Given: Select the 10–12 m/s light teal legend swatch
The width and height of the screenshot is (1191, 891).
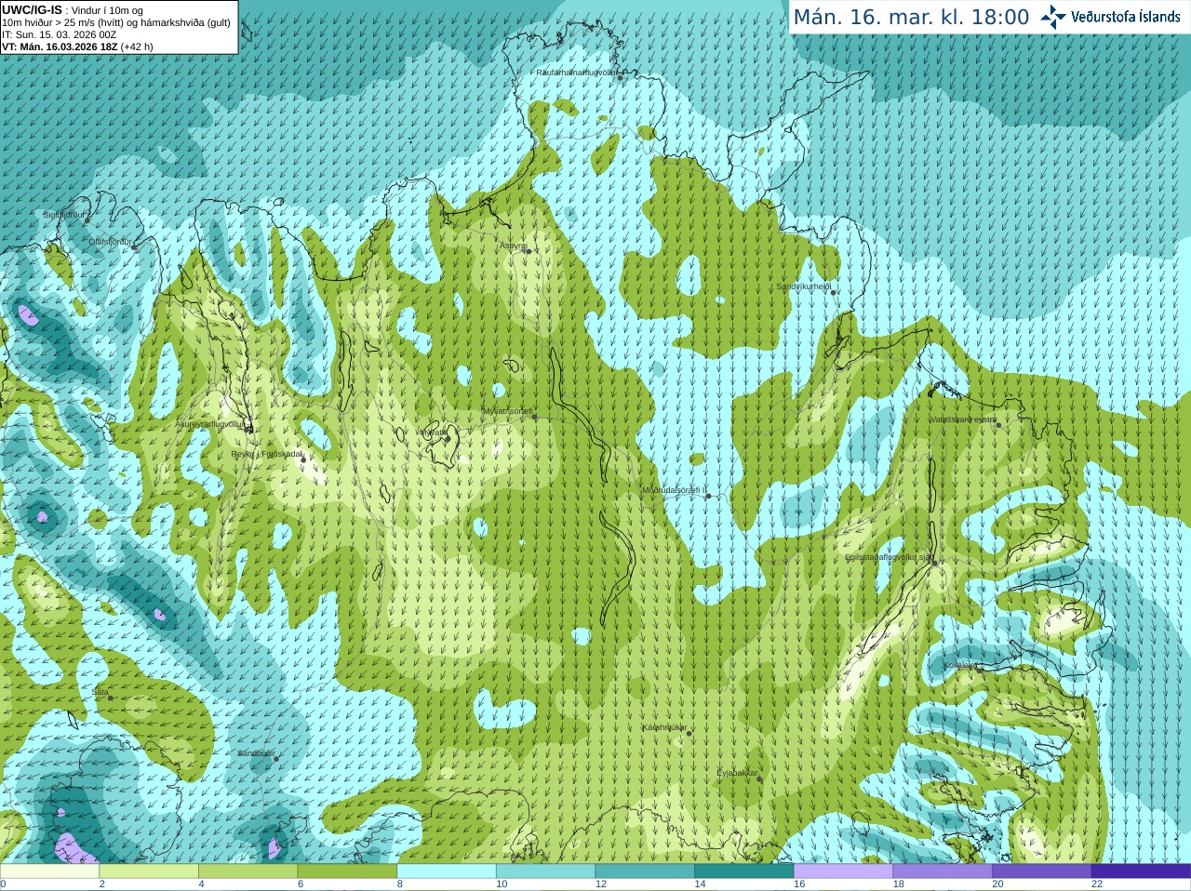Looking at the screenshot, I should pyautogui.click(x=546, y=871).
